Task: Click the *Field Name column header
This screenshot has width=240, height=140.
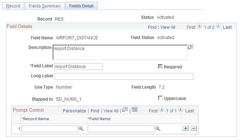Action: [x=99, y=119]
